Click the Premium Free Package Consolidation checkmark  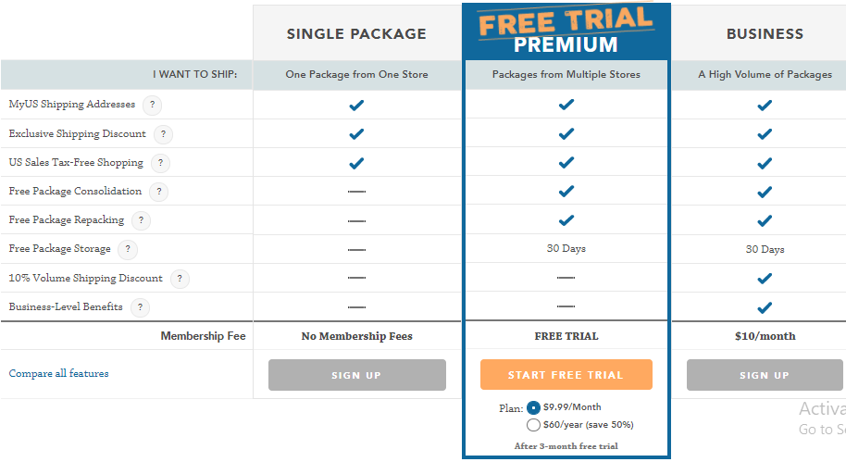point(566,192)
